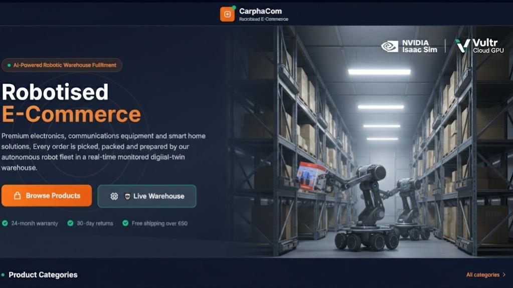513x288 pixels.
Task: Click the orange E-Commerce heading text
Action: click(x=71, y=114)
